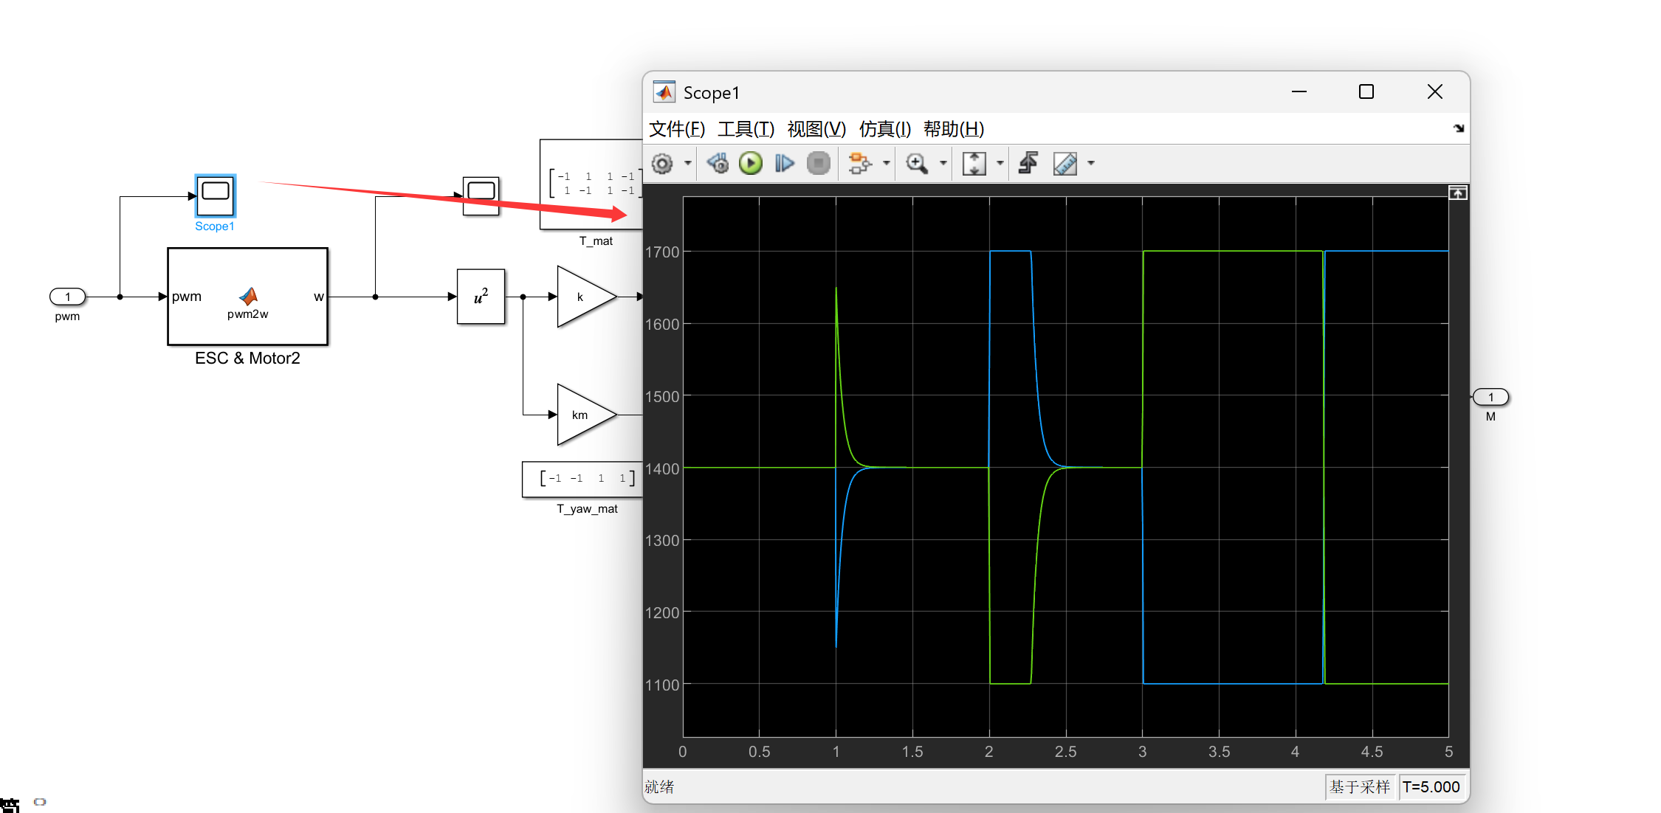Expand the axis scaling dropdown arrow
Image resolution: width=1661 pixels, height=813 pixels.
1000,164
